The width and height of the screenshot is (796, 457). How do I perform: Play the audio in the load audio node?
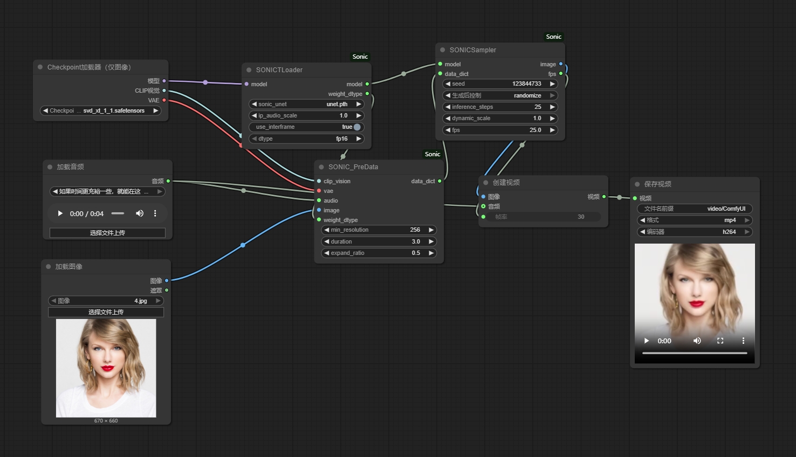(x=60, y=213)
